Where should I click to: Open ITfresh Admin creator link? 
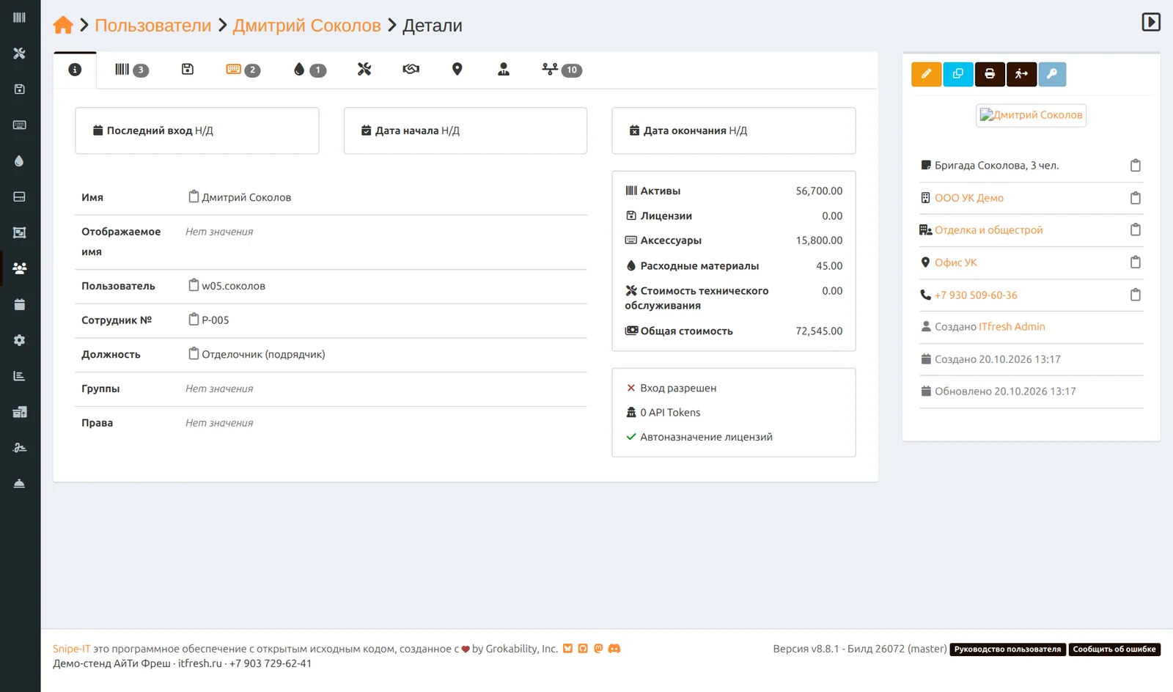(x=1012, y=327)
